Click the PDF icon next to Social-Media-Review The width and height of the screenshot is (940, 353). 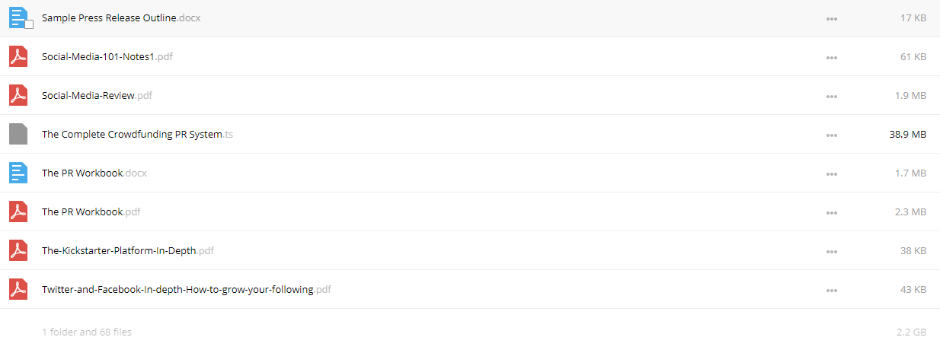coord(18,95)
